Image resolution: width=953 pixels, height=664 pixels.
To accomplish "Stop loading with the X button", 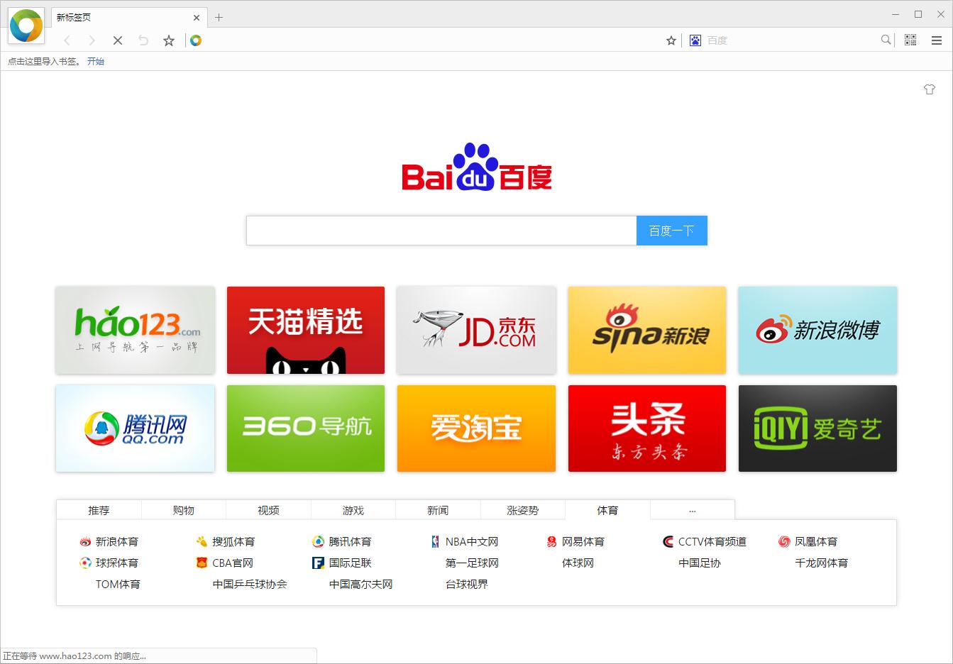I will [118, 40].
